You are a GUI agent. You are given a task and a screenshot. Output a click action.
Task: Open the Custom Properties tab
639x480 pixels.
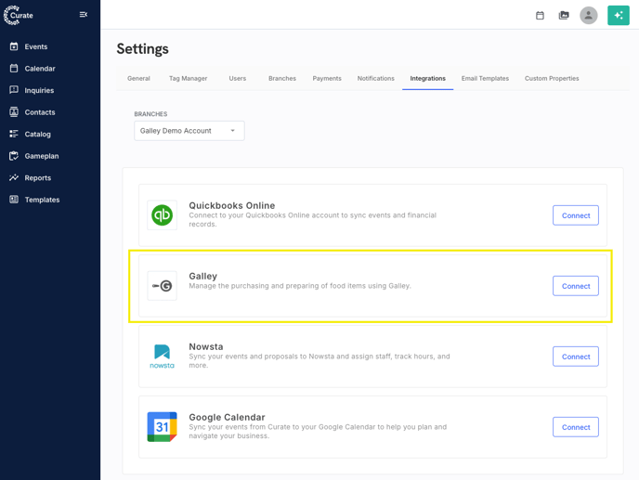point(552,78)
